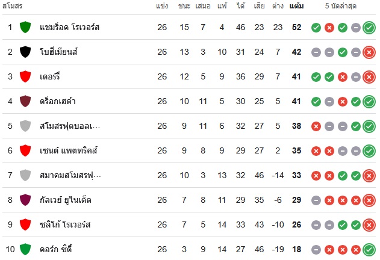Click the purple shield icon for กัลเวย์ ยูไนเต็ด
The image size is (380, 260).
coord(25,200)
